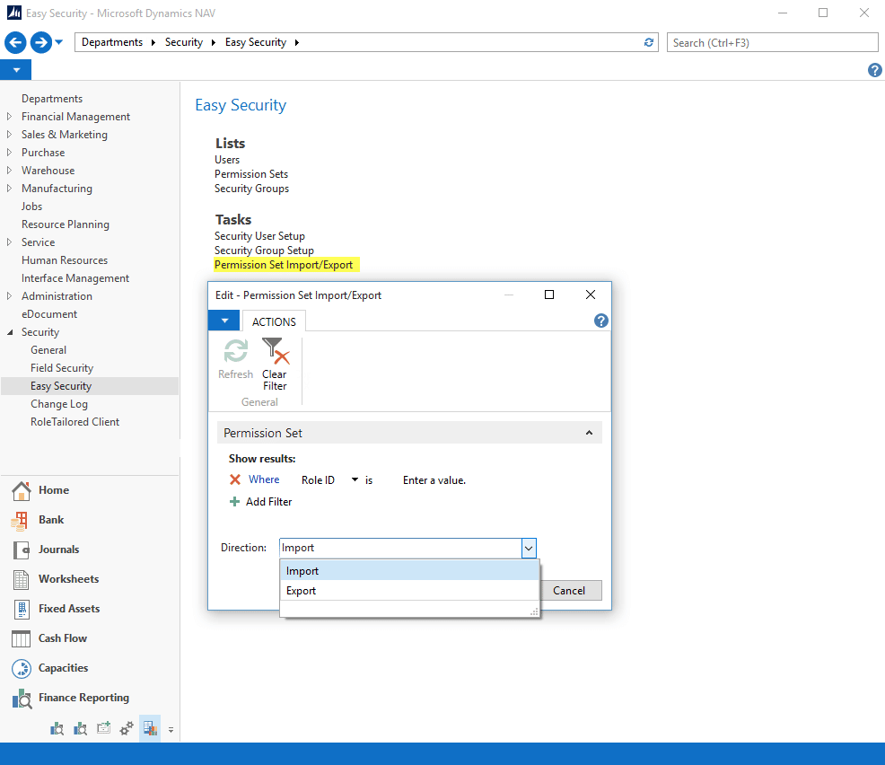Open the Security User Setup task
The image size is (885, 765).
259,236
